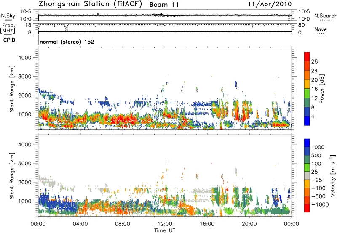Click the "Beam 11" label
This screenshot has height=233, width=337.
(x=164, y=5)
